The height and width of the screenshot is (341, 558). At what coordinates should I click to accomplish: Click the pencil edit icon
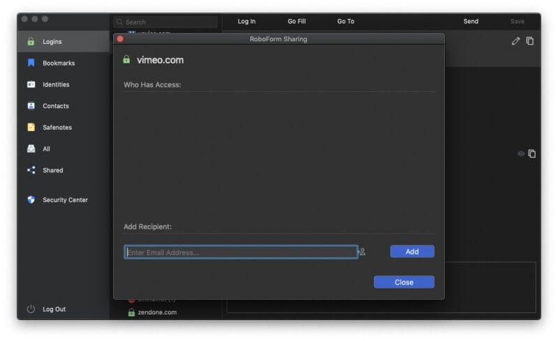point(515,41)
